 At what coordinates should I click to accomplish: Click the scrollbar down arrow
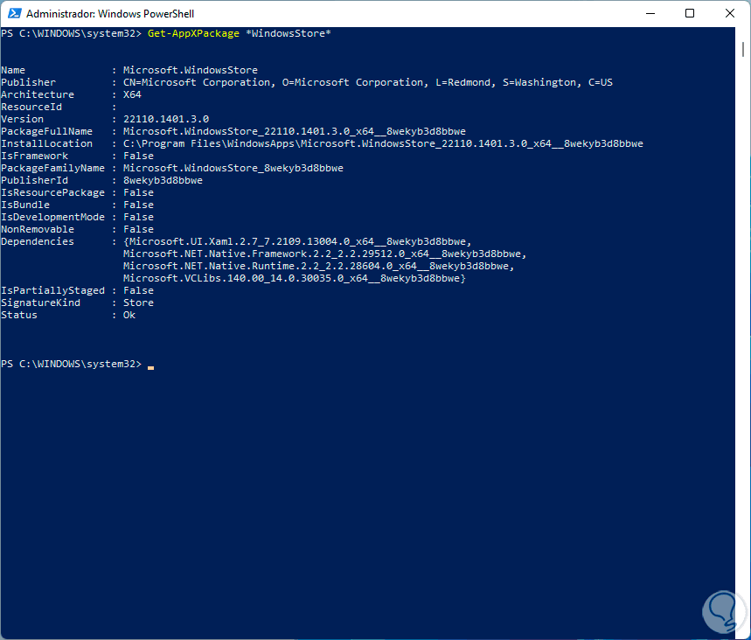click(x=743, y=632)
